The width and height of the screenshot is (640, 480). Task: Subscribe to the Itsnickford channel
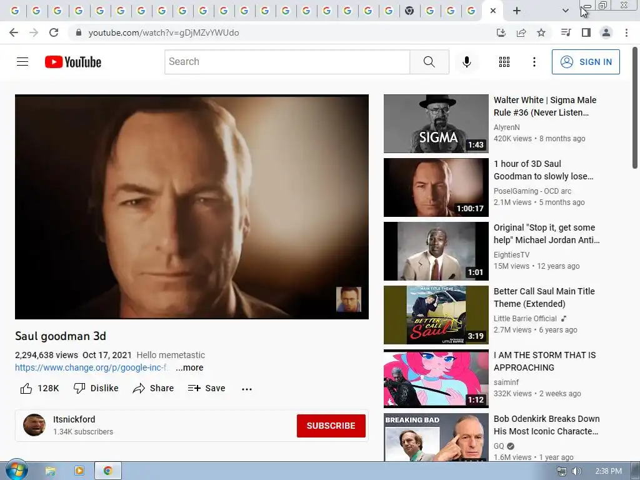[331, 426]
